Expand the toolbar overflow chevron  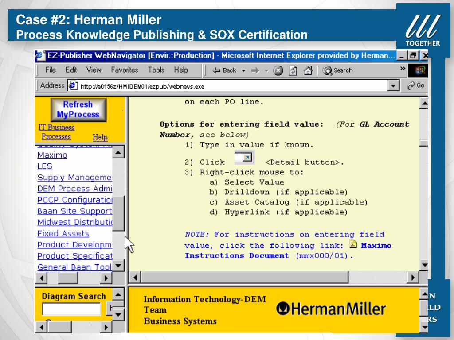tap(403, 69)
